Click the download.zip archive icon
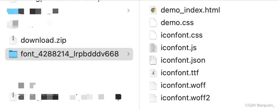The image size is (279, 110). pos(13,40)
